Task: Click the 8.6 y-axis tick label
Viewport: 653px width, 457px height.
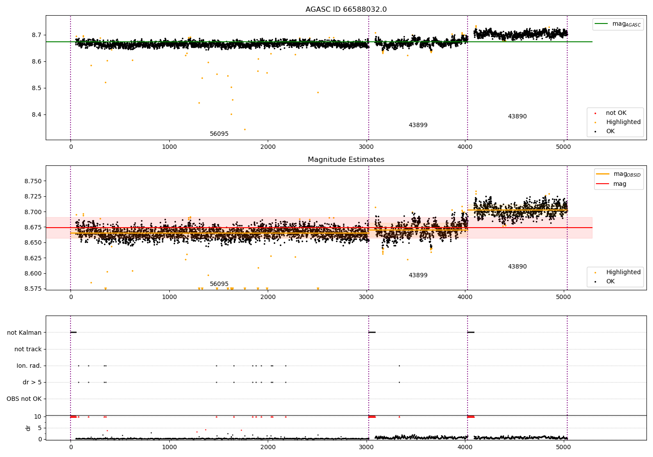Action: click(37, 62)
